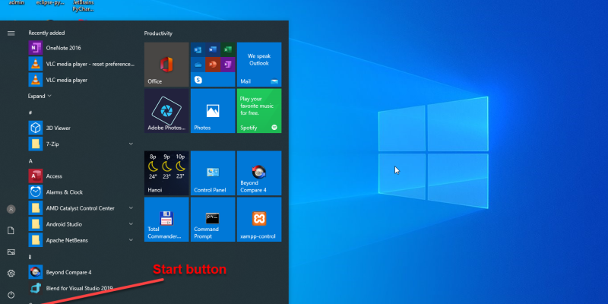Open the Hanoi weather tile
The image size is (608, 304).
166,173
